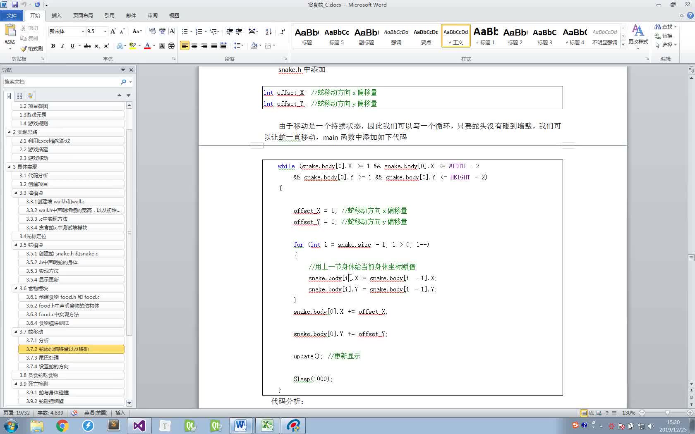695x434 pixels.
Task: Click the font color red swatch
Action: tap(147, 46)
